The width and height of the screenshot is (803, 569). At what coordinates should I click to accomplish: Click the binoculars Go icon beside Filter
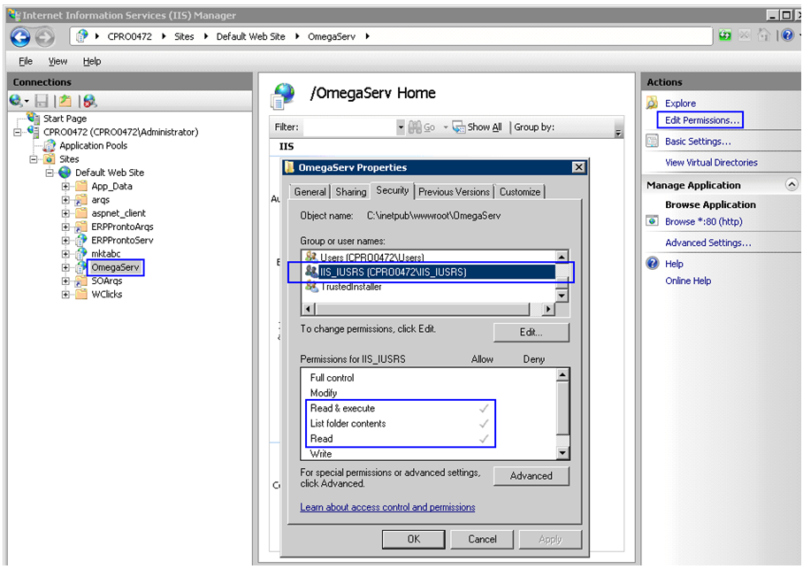(415, 127)
